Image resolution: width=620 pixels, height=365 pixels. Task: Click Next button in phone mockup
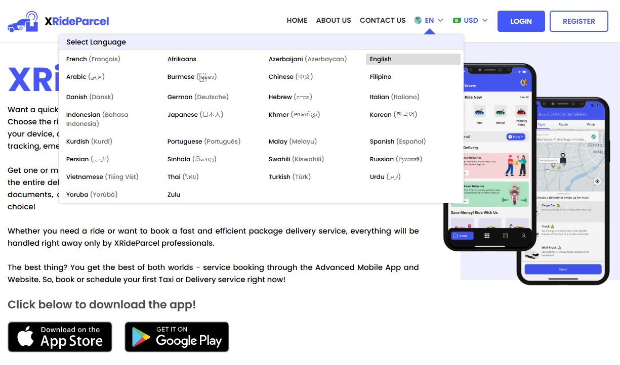coord(563,269)
